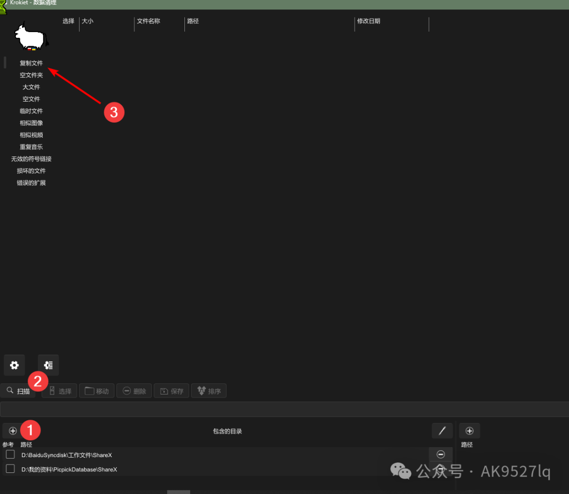Click the 删除 delete button
The height and width of the screenshot is (494, 569).
tap(134, 391)
